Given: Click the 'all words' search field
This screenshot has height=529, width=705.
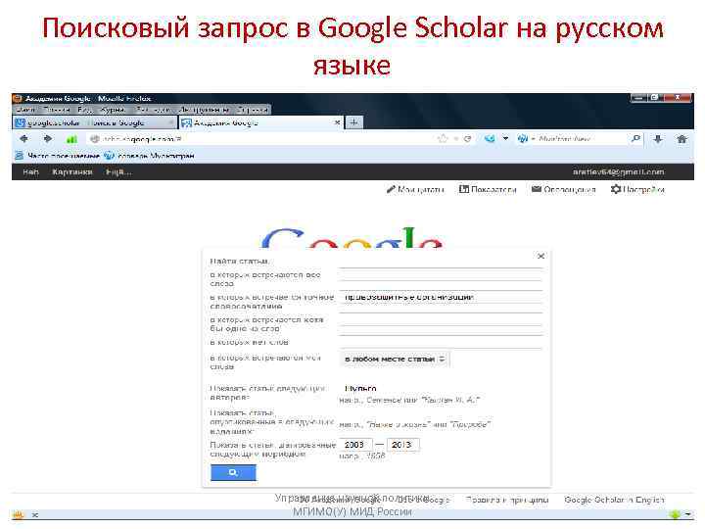Looking at the screenshot, I should tap(441, 275).
